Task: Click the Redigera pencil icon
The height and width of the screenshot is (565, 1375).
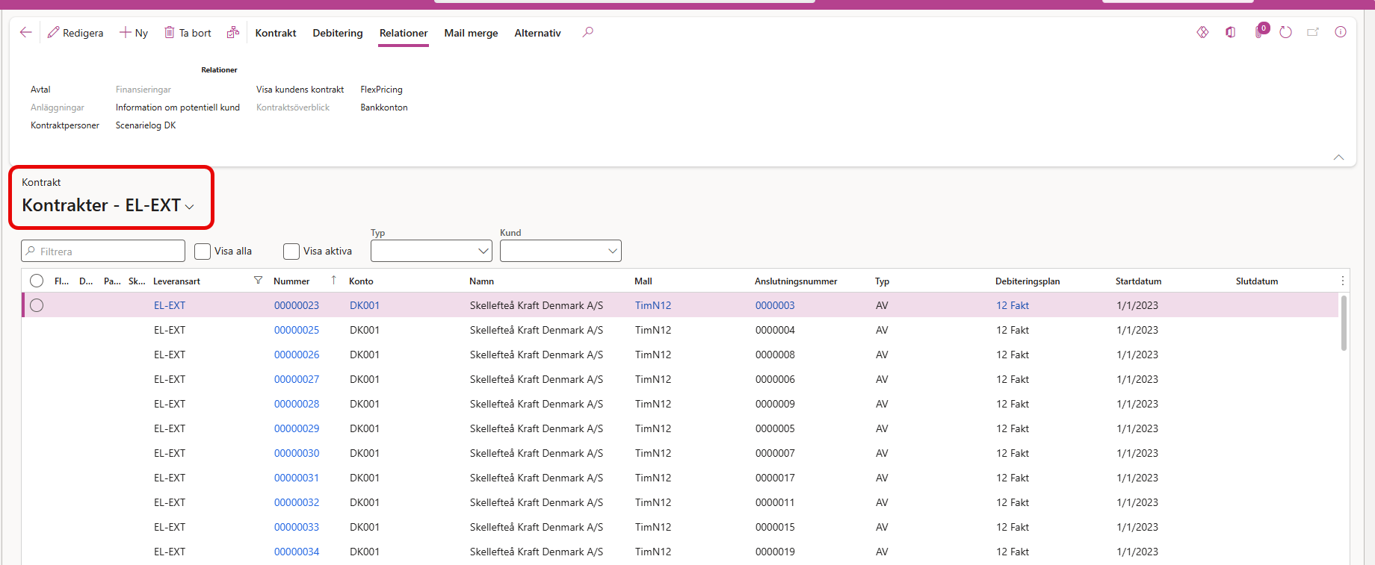Action: [x=53, y=32]
